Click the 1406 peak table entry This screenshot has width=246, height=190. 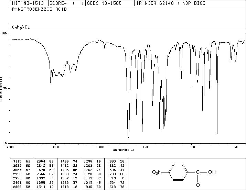(69, 170)
